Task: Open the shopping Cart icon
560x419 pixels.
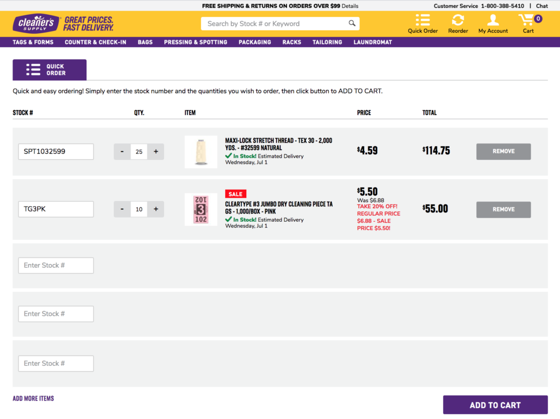Action: [530, 23]
